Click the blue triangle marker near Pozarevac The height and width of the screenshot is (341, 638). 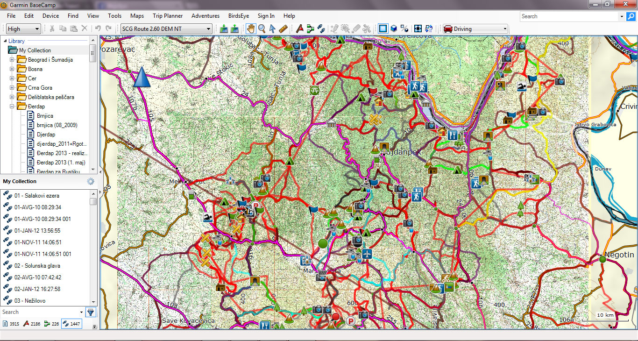[142, 77]
